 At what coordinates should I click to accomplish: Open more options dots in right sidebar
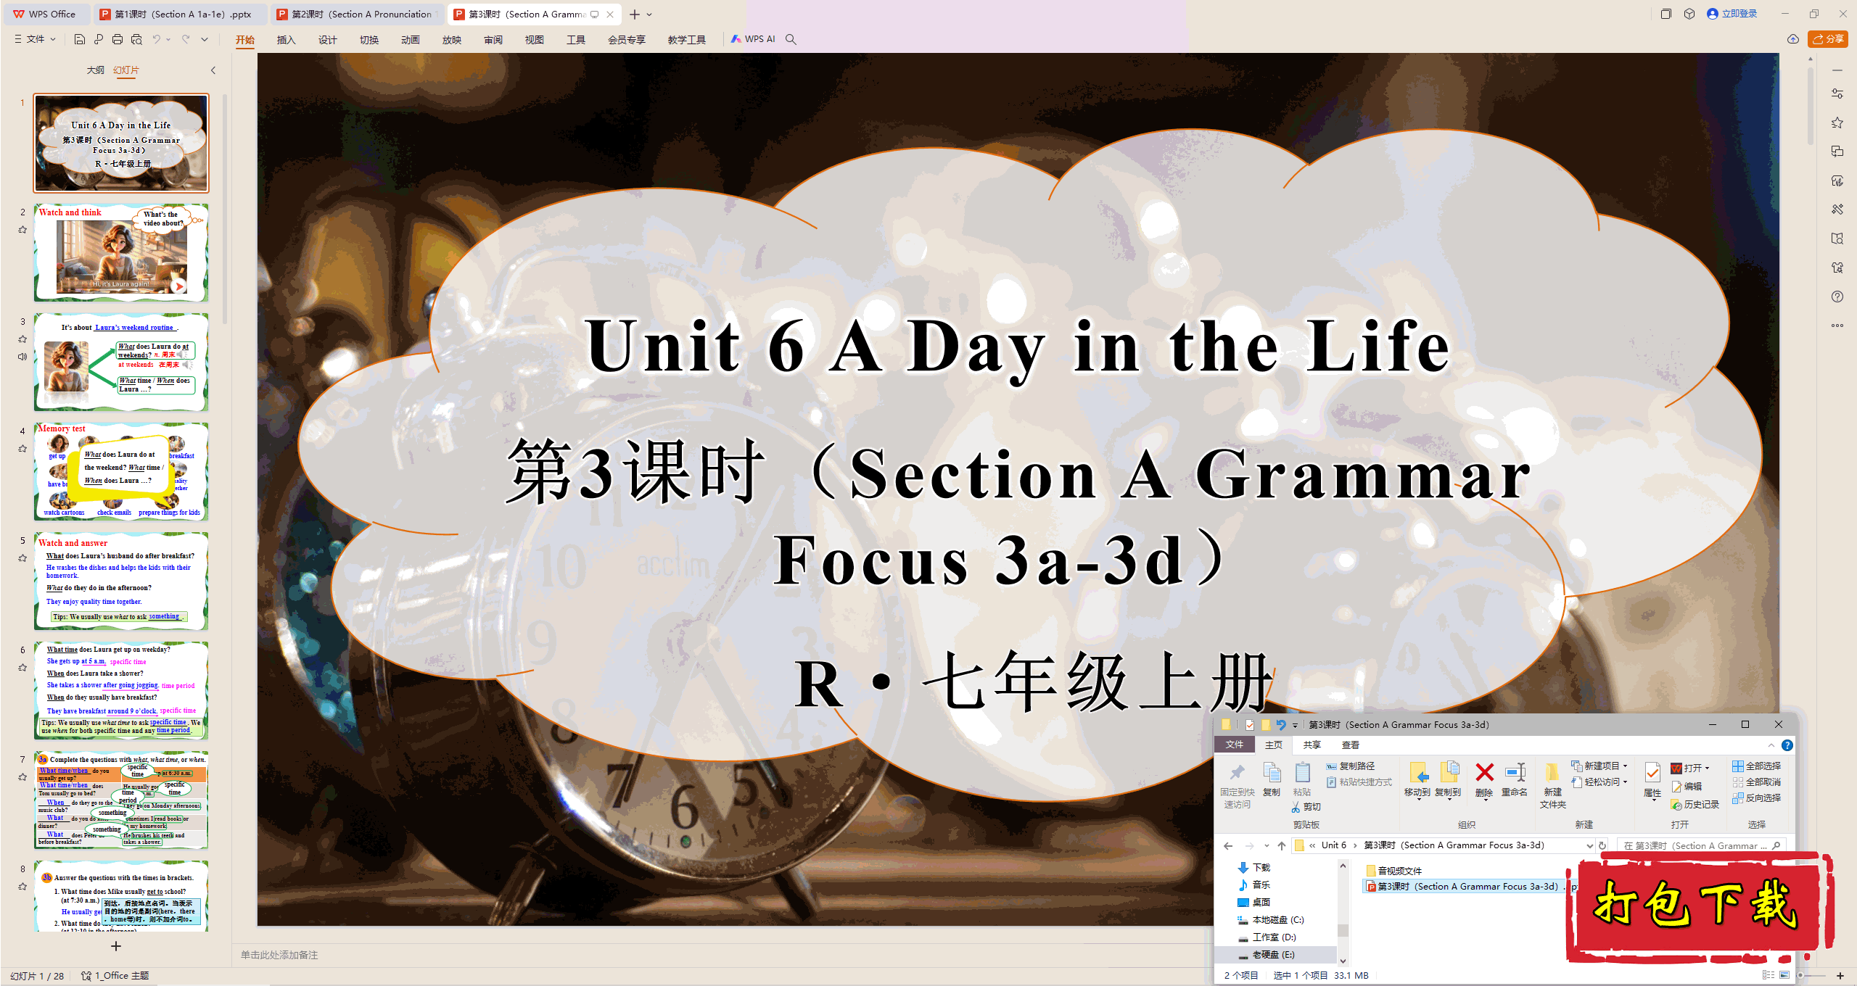click(x=1837, y=326)
